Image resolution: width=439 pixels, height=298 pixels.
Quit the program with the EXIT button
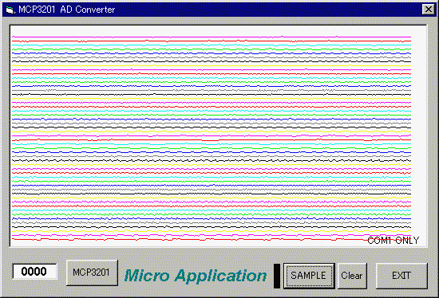click(x=401, y=276)
